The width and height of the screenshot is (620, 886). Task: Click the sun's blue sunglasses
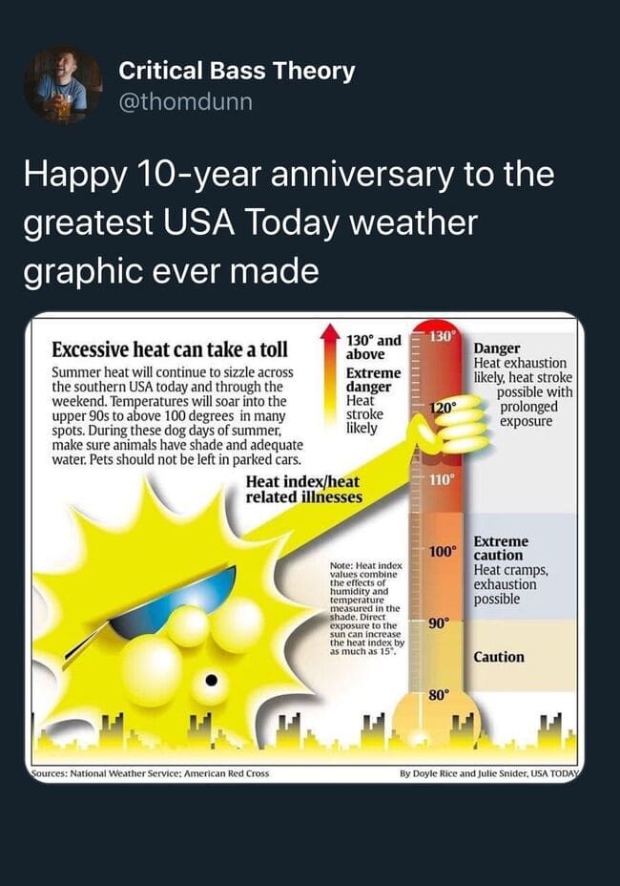174,603
